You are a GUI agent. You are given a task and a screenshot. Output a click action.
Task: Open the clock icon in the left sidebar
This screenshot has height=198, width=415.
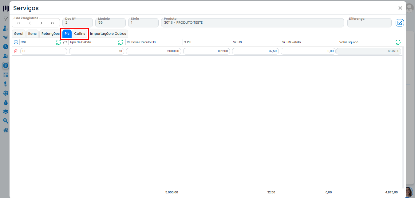[6, 47]
